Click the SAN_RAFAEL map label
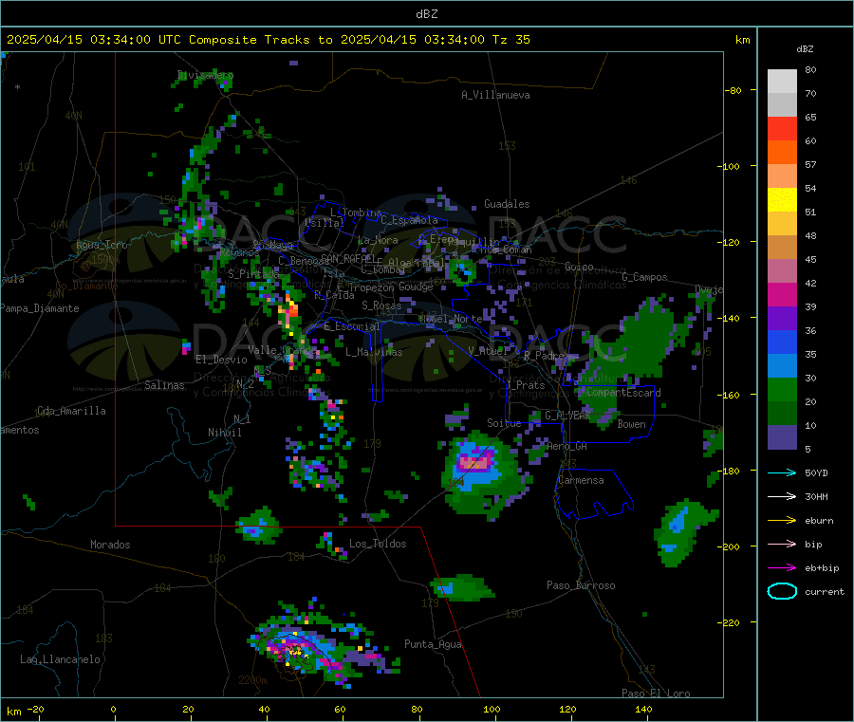 (347, 258)
